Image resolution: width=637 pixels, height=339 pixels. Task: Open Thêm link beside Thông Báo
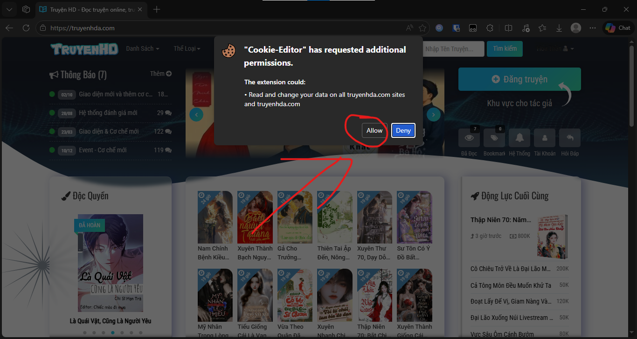(x=160, y=74)
